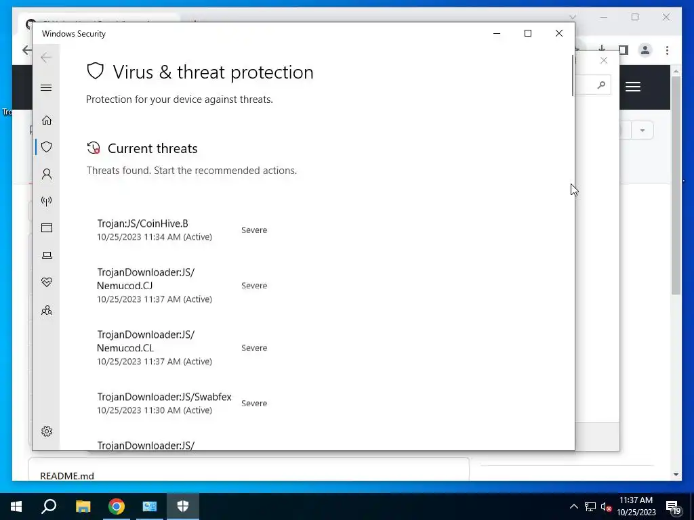The width and height of the screenshot is (694, 520).
Task: Open the dropdown arrow button on the page
Action: (x=642, y=131)
